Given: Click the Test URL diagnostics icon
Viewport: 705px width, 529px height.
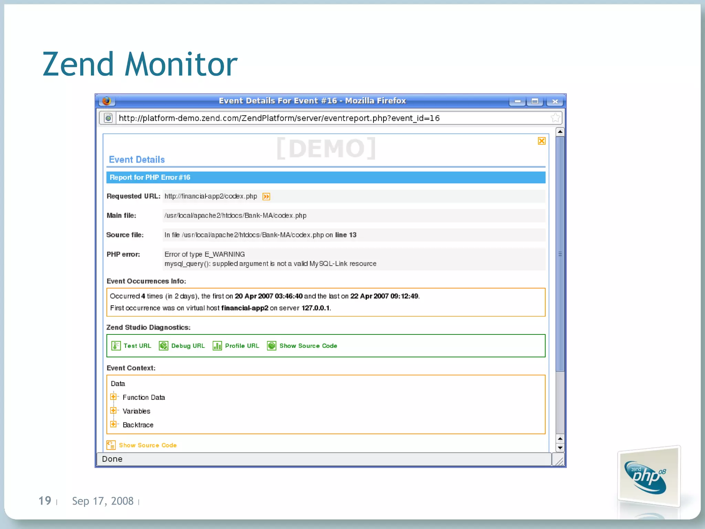Looking at the screenshot, I should click(116, 345).
